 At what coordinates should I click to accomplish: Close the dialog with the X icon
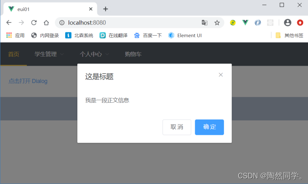(221, 75)
